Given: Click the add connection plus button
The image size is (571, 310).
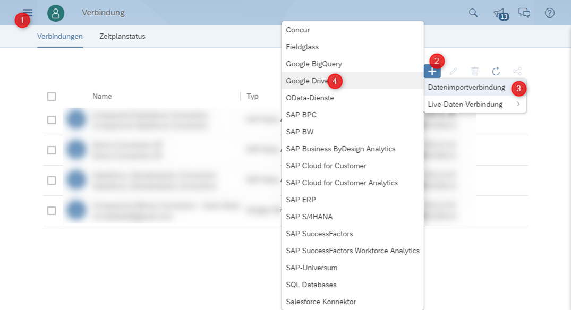Looking at the screenshot, I should coord(432,71).
